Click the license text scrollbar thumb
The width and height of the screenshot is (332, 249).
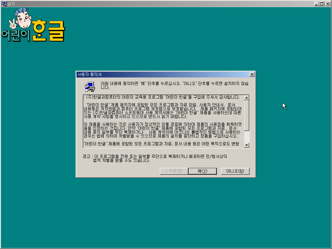pyautogui.click(x=246, y=115)
